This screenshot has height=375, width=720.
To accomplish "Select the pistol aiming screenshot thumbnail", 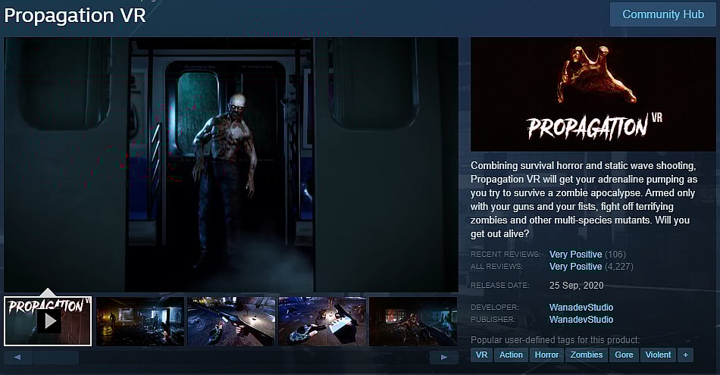I will point(231,321).
